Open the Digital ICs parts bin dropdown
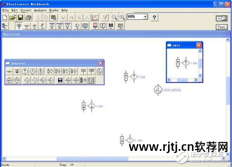This screenshot has width=232, height=167. (x=67, y=26)
